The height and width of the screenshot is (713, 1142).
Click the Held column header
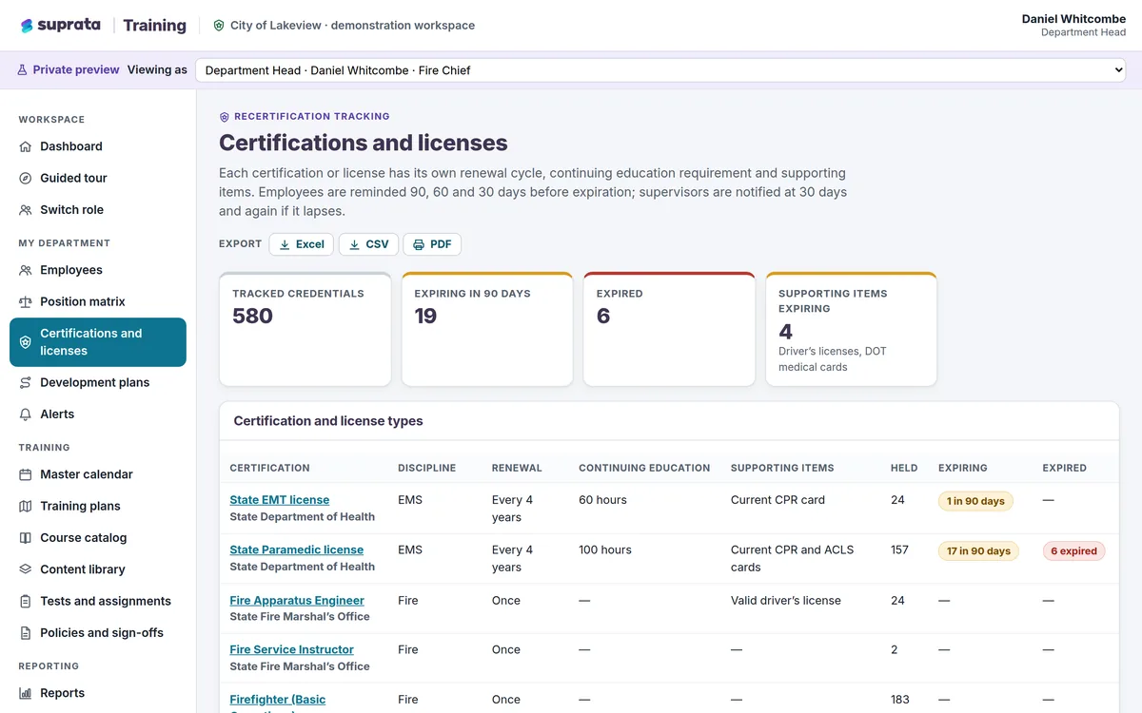pyautogui.click(x=904, y=468)
